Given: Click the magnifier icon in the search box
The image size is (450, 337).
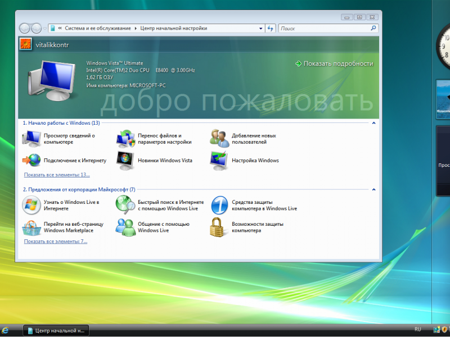Looking at the screenshot, I should pos(373,28).
